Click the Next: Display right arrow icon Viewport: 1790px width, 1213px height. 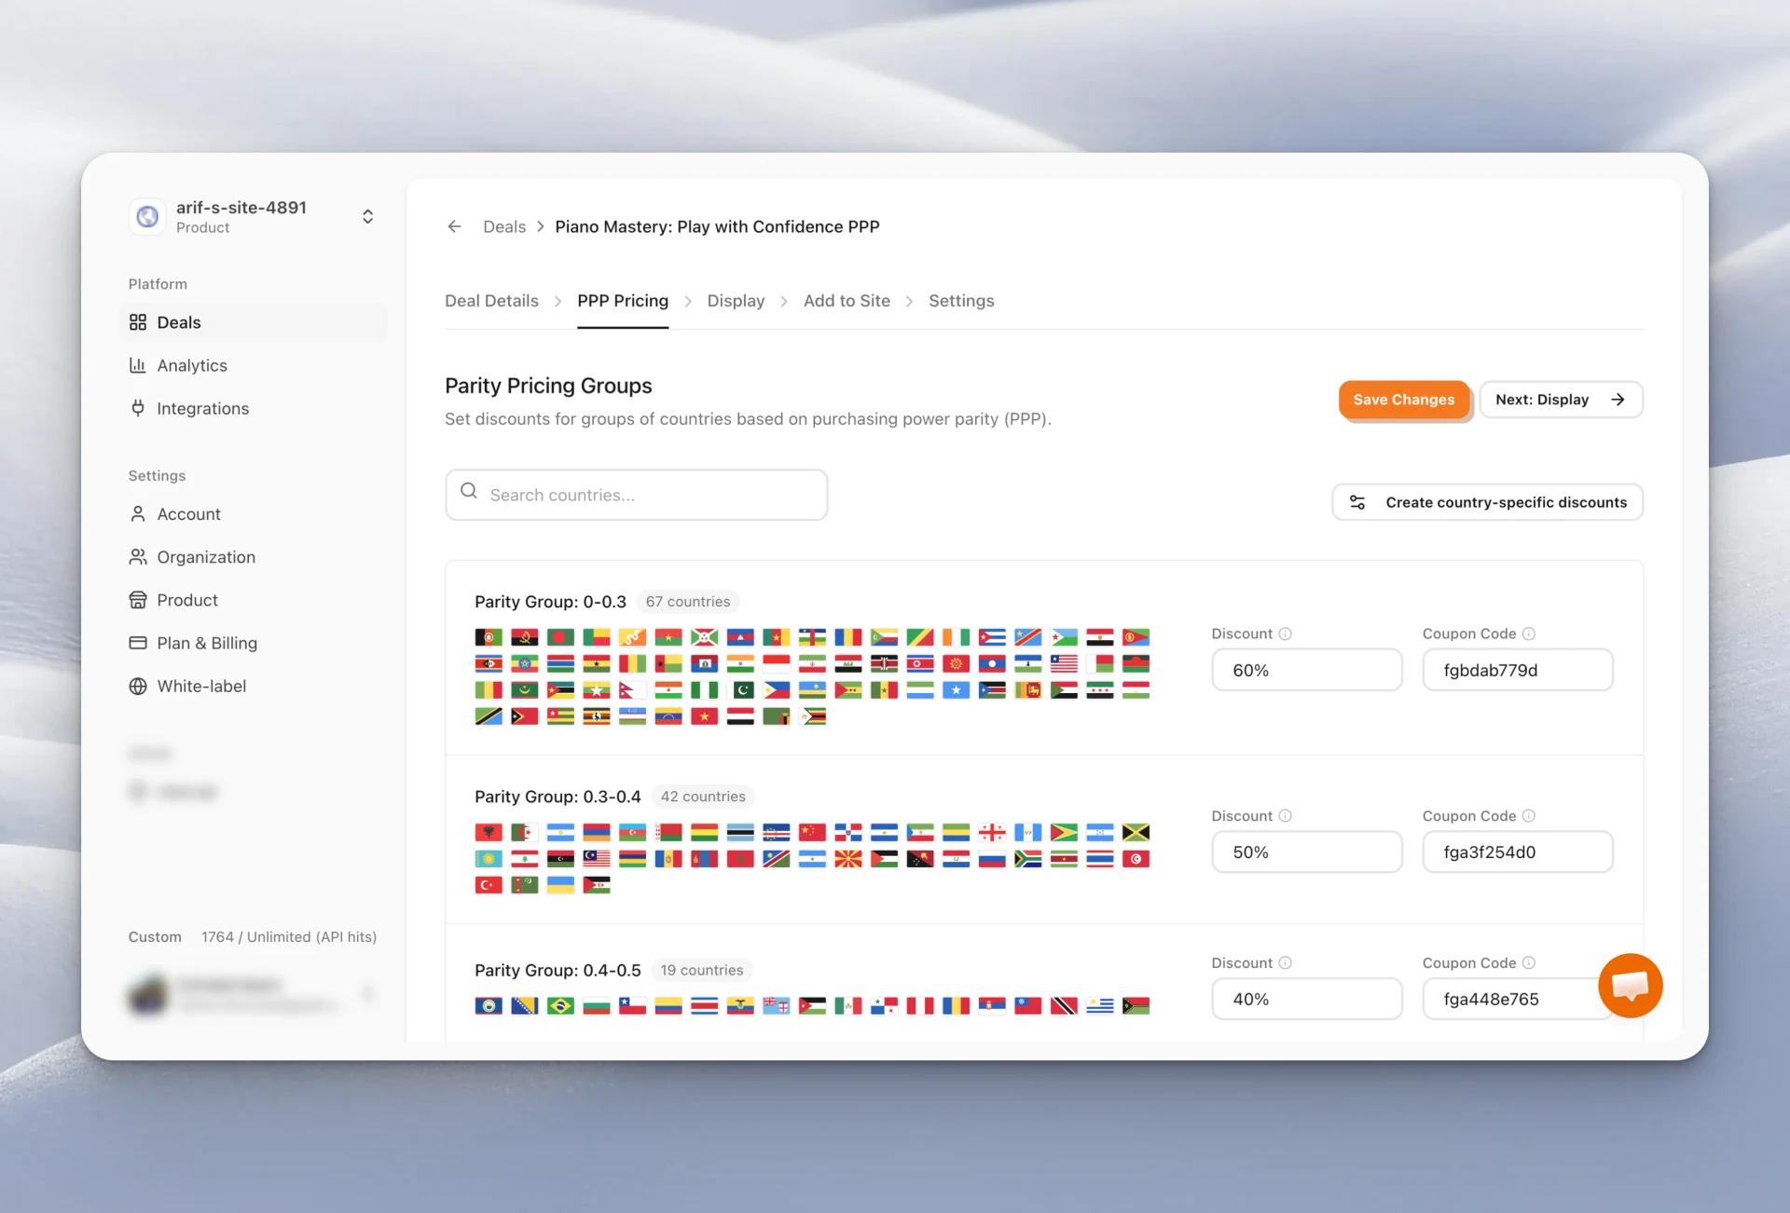click(x=1618, y=400)
